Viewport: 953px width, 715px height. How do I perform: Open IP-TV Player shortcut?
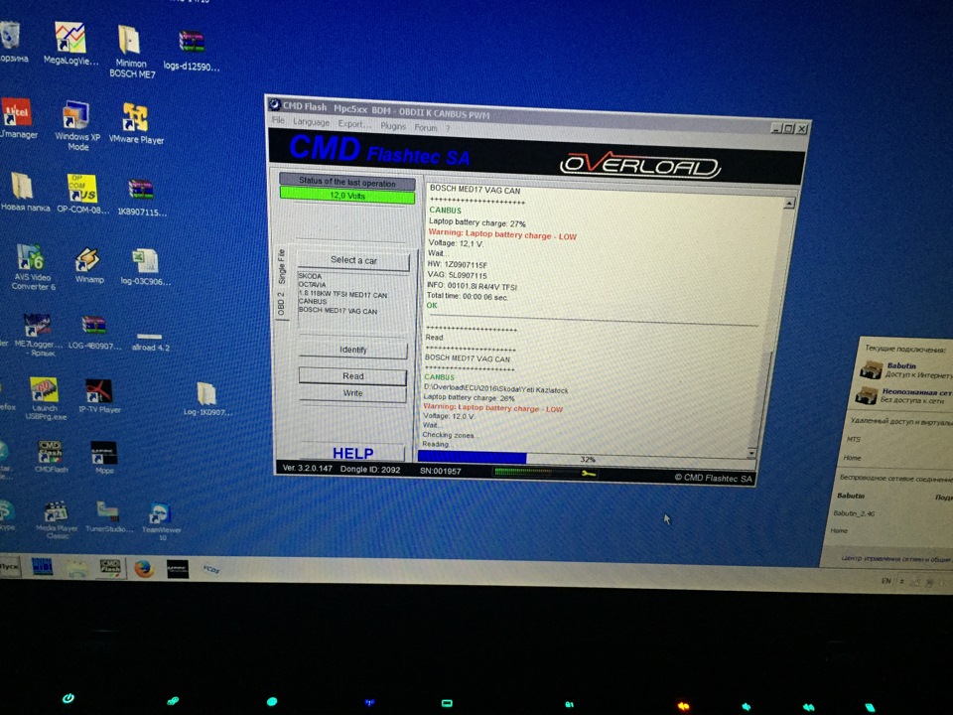[x=99, y=396]
